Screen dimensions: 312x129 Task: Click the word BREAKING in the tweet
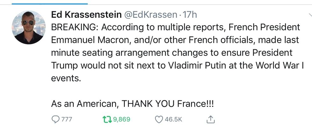[74, 27]
